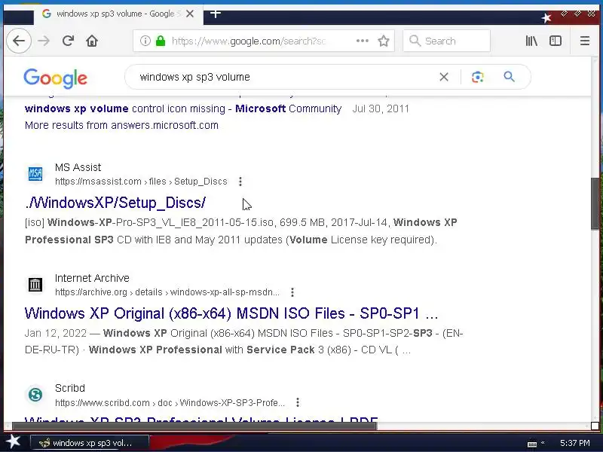Viewport: 603px width, 452px height.
Task: Open 'windows xp volume control icon missing' link
Action: click(x=183, y=108)
